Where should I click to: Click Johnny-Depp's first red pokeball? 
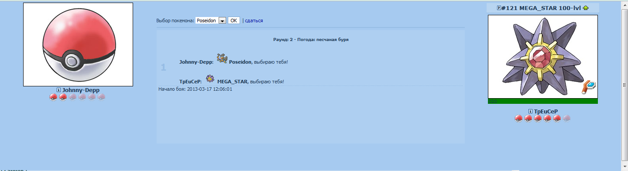coord(53,97)
